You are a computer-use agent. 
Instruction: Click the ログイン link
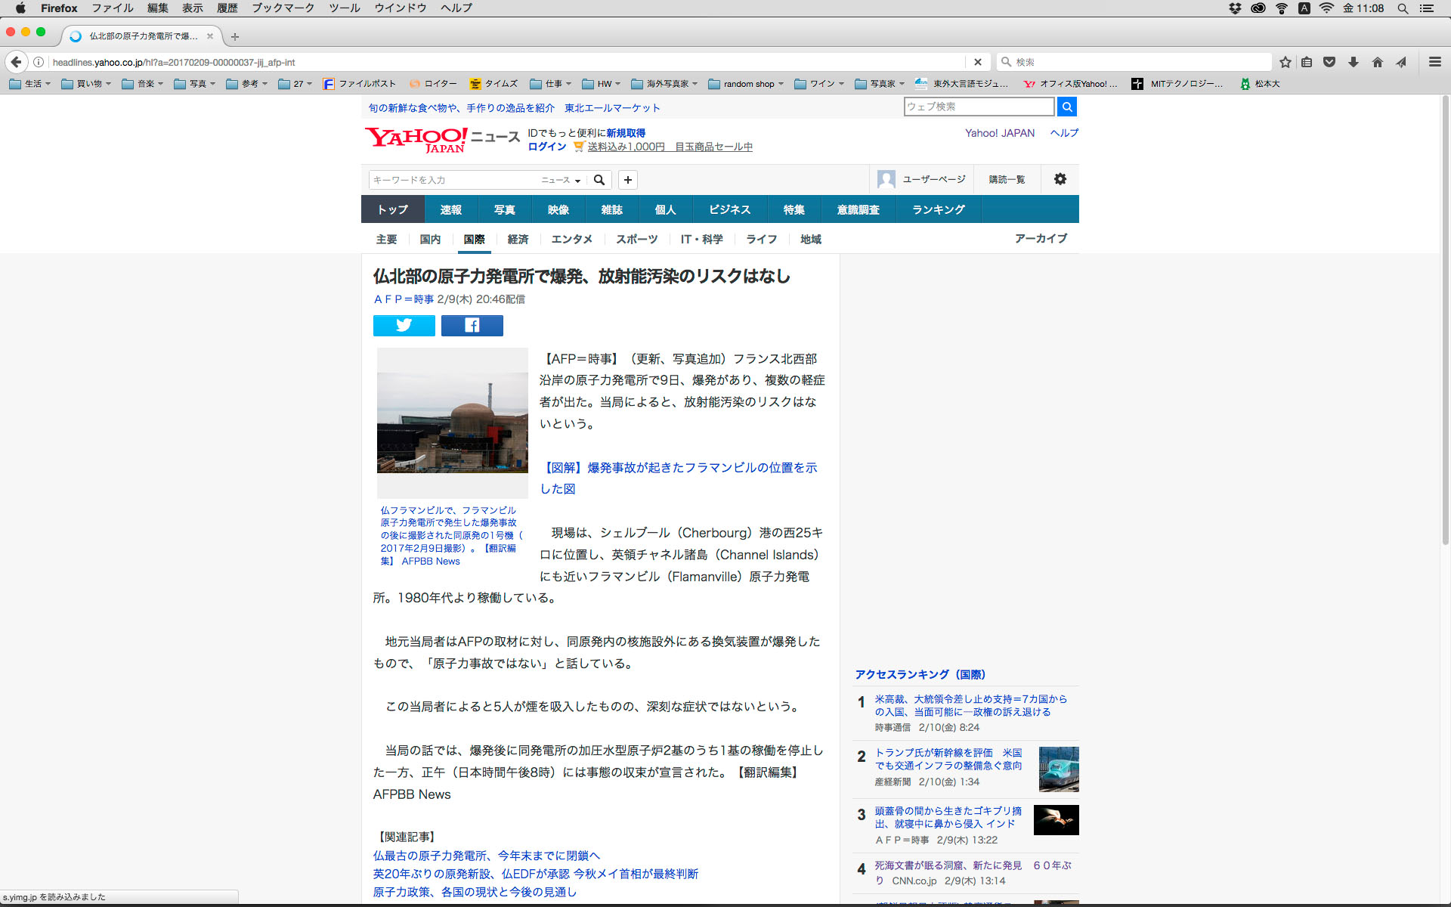pos(546,147)
